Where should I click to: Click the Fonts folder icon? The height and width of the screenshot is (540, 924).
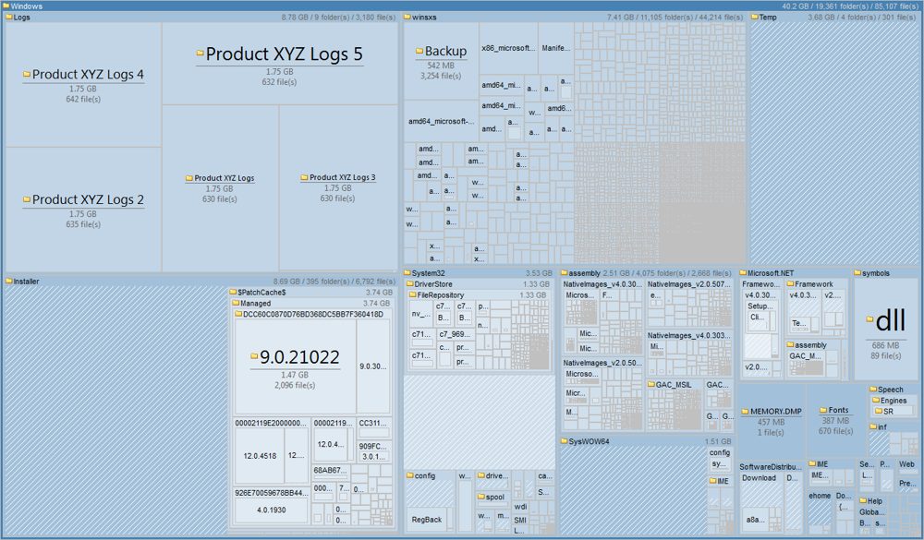824,410
